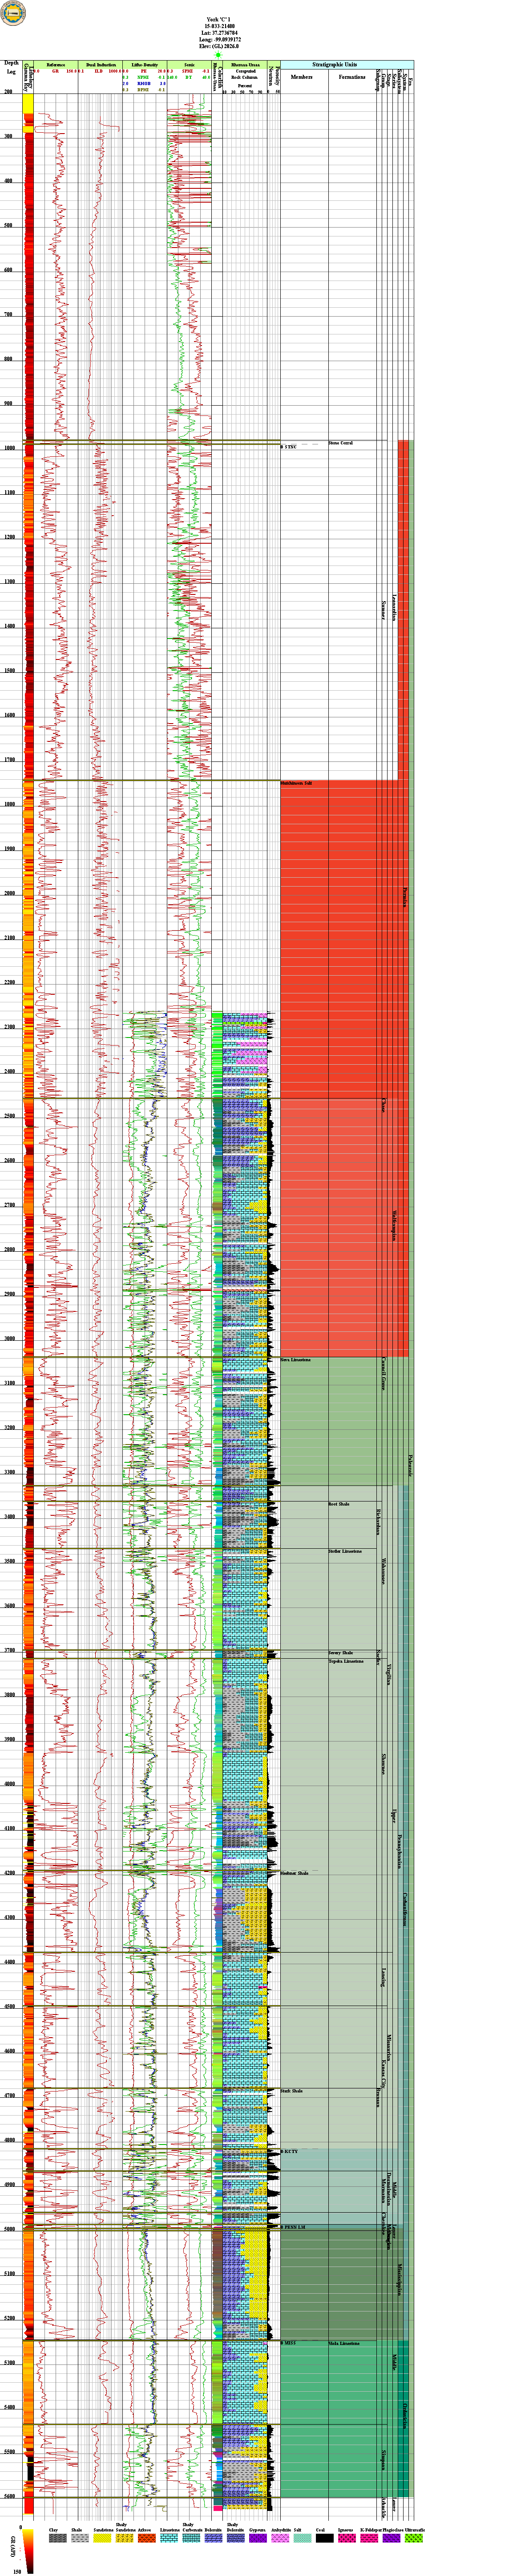Viewport: 525px width, 2576px height.
Task: Select the Shale lithology legend swatch
Action: (80, 2539)
